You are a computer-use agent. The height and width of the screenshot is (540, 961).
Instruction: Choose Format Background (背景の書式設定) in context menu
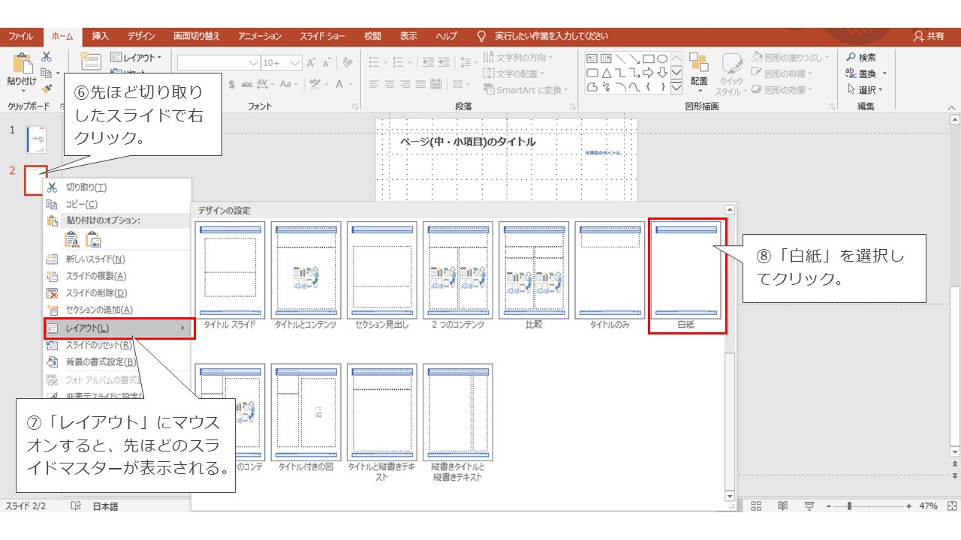click(117, 361)
